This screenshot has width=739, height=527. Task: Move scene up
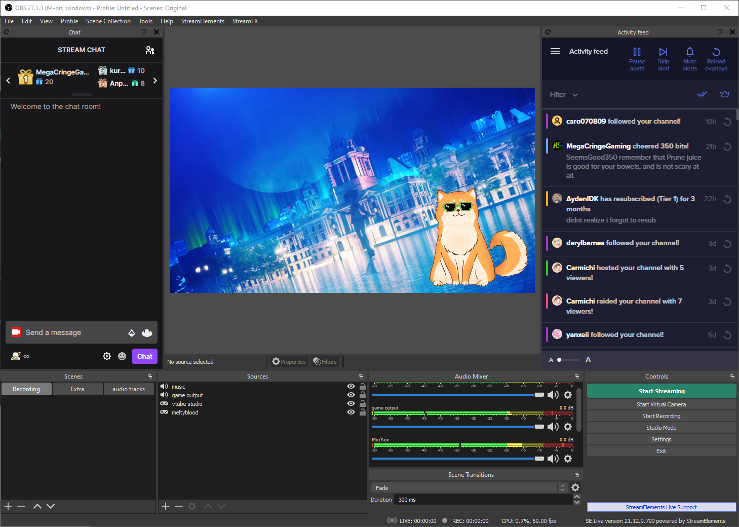pos(37,506)
